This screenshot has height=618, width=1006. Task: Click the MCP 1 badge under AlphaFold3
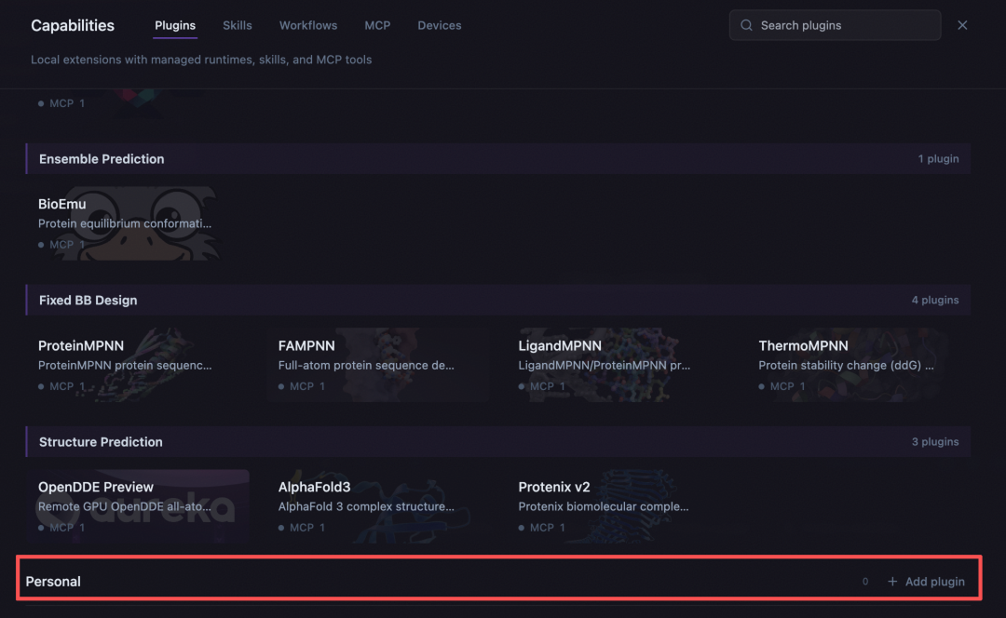[302, 528]
